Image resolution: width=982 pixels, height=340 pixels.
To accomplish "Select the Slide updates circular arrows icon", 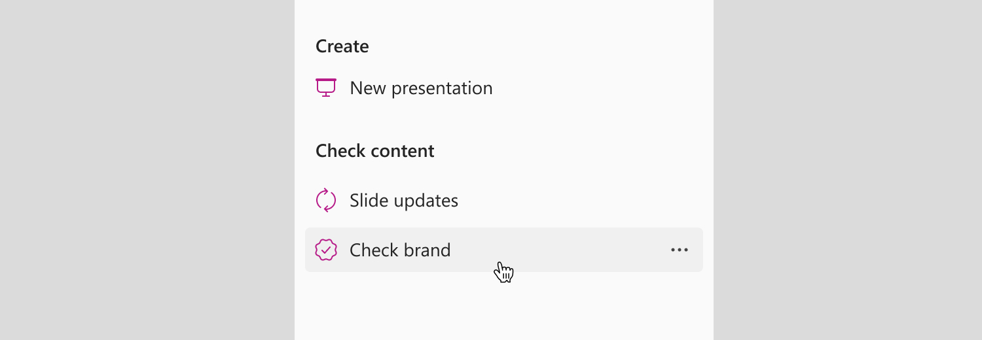I will coord(326,200).
